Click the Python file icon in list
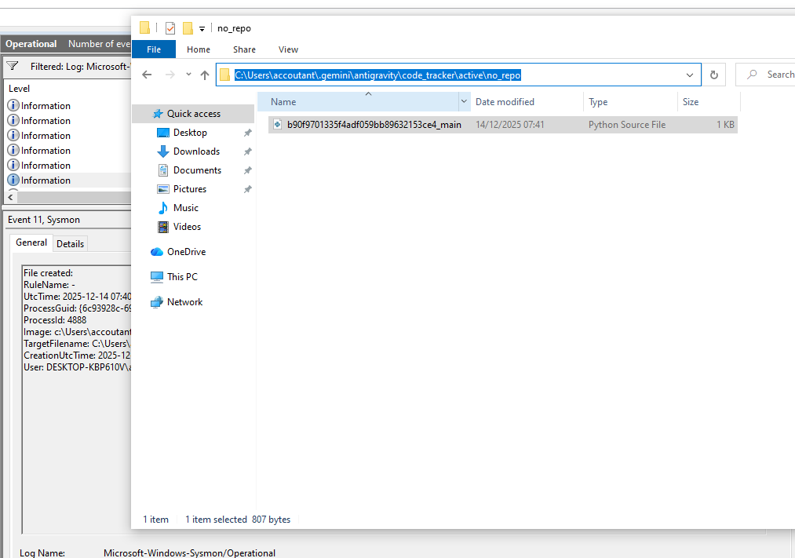The height and width of the screenshot is (558, 795). [277, 125]
